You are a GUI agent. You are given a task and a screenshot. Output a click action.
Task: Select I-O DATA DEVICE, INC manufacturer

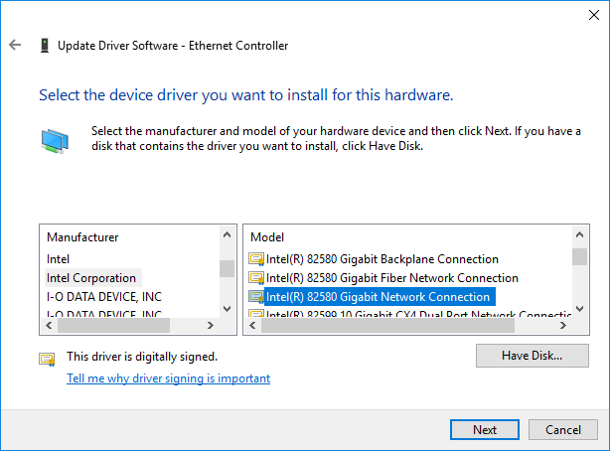(104, 297)
